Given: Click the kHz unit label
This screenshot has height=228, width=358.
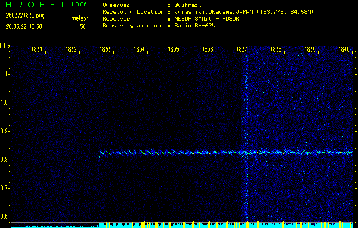Looking at the screenshot, I should pos(5,46).
